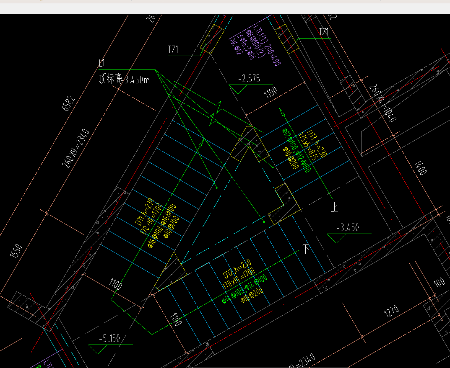The width and height of the screenshot is (450, 368).
Task: Select the 'L1' beam label text
Action: 102,63
